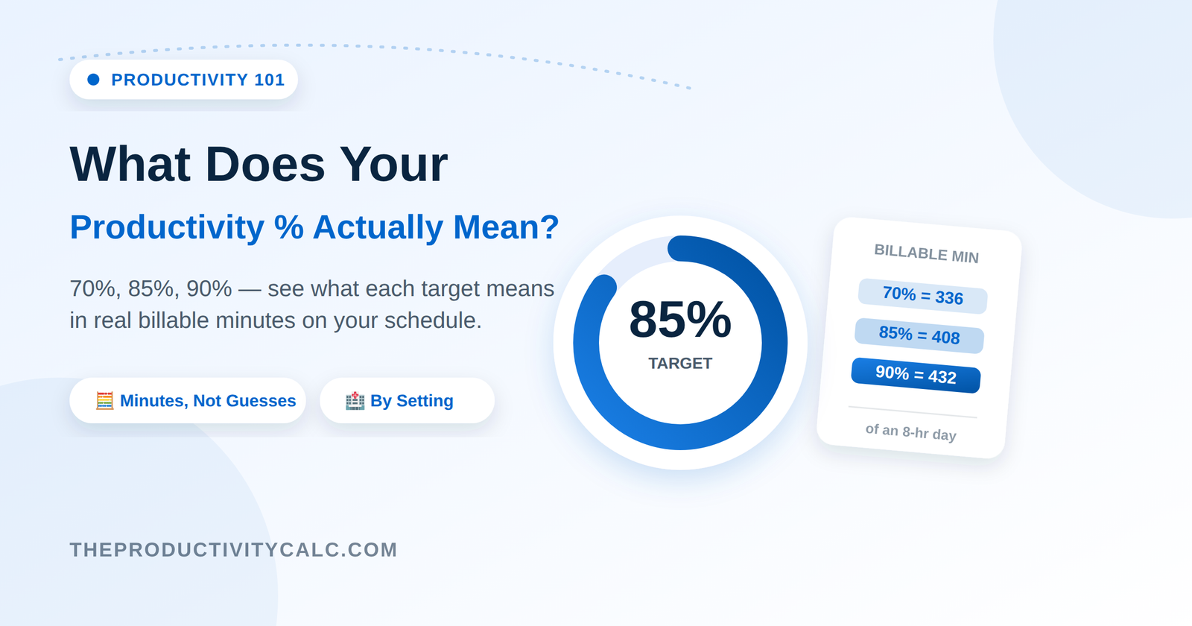Select the 70% = 336 row
1192x626 pixels.
tap(923, 296)
